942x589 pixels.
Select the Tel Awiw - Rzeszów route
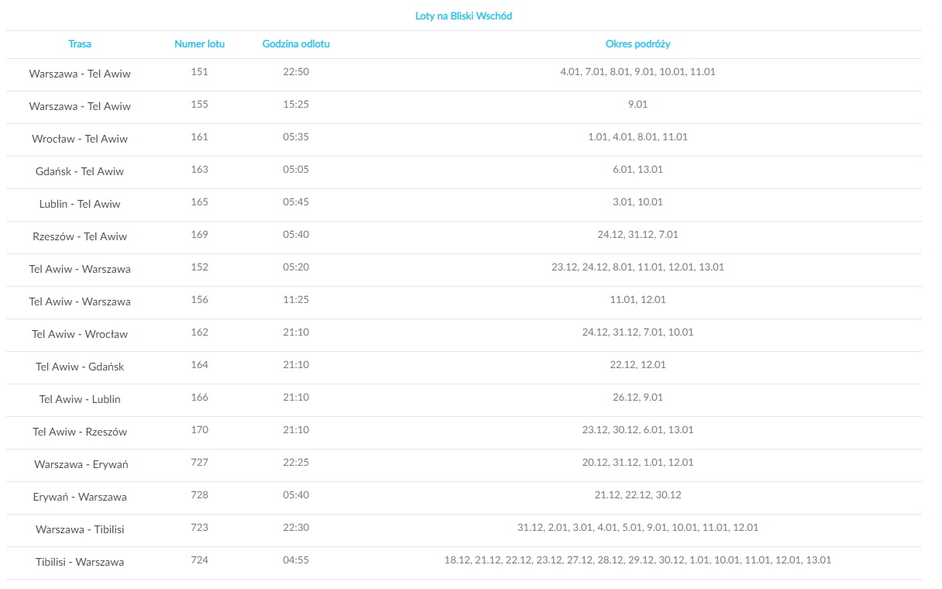pos(80,432)
